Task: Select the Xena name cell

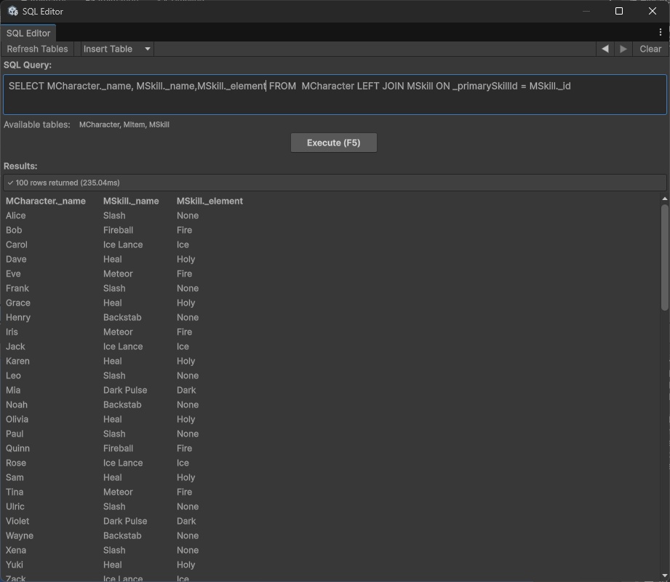Action: point(16,550)
